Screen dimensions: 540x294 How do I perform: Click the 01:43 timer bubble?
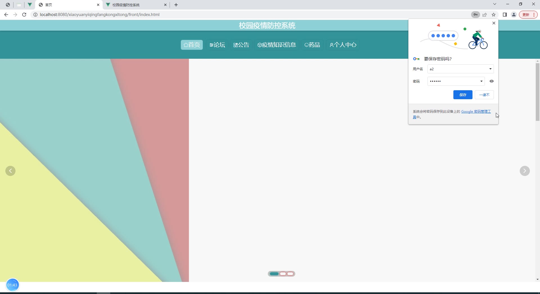pos(12,285)
